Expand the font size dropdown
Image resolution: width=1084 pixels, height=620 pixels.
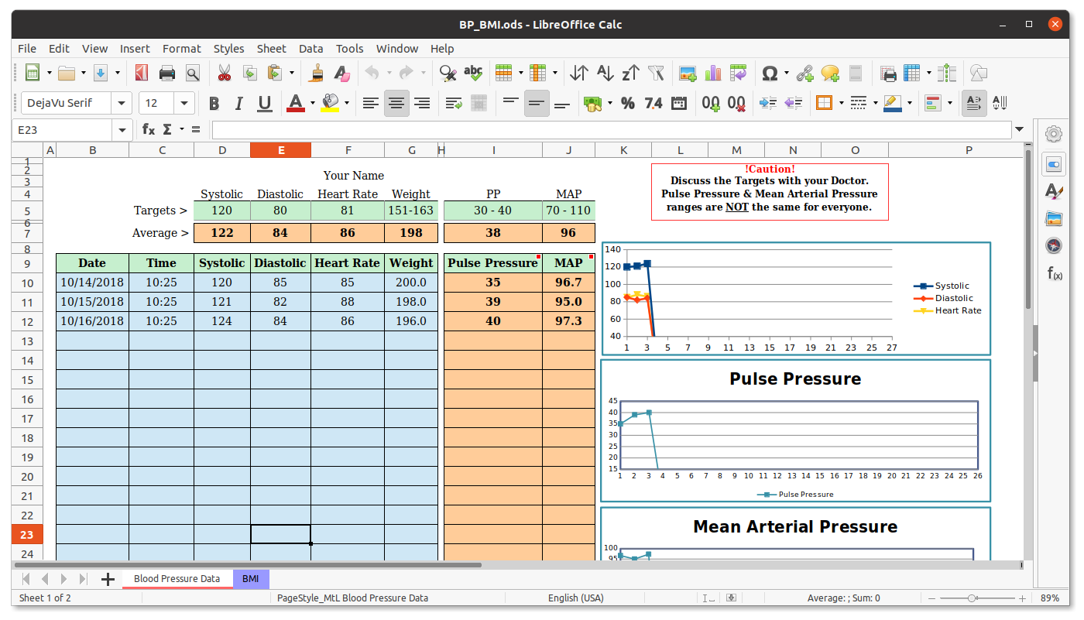[184, 102]
